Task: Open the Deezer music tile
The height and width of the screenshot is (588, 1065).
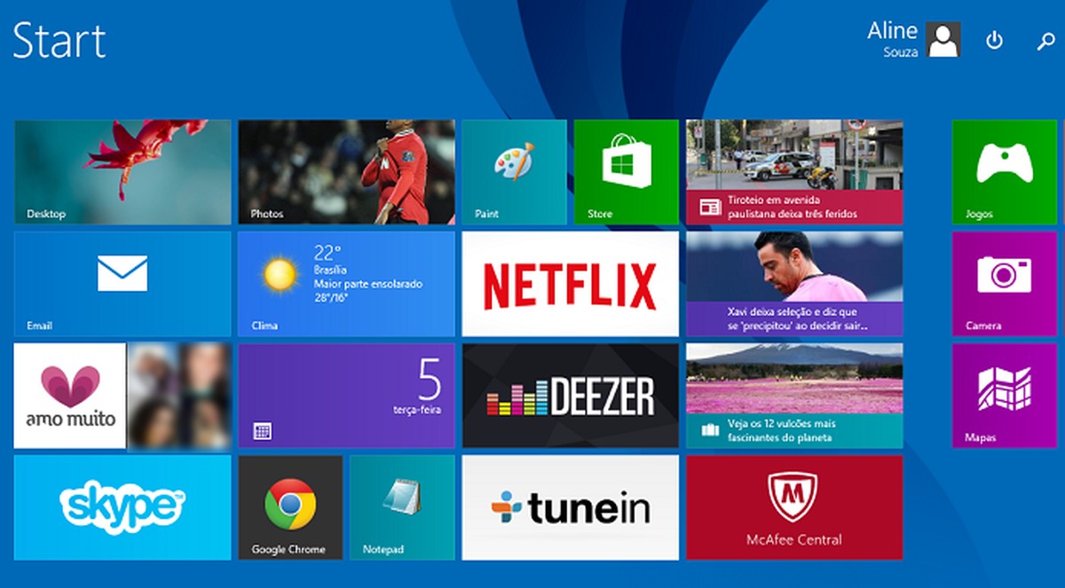Action: coord(569,396)
